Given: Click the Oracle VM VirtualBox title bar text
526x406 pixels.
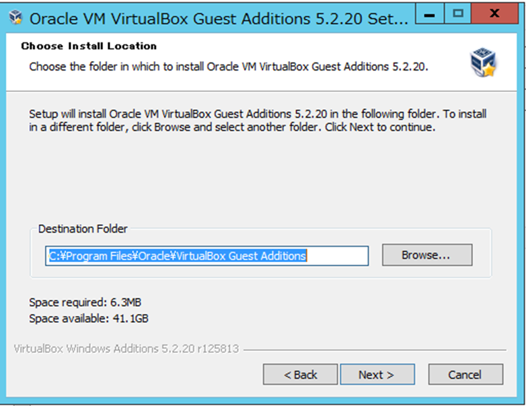Looking at the screenshot, I should [219, 19].
